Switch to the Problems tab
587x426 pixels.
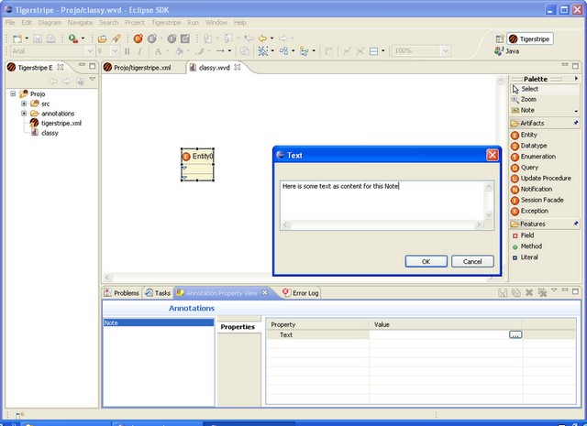coord(122,293)
